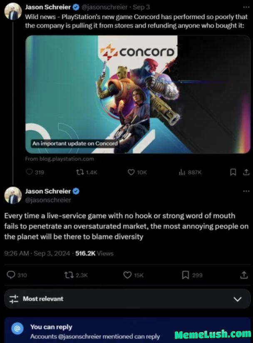View analytics icon showing 887K
This screenshot has width=253, height=343.
click(x=190, y=173)
